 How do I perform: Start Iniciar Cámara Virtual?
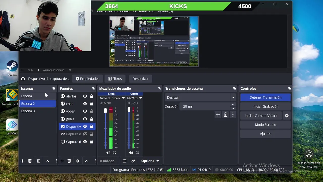pos(261,116)
